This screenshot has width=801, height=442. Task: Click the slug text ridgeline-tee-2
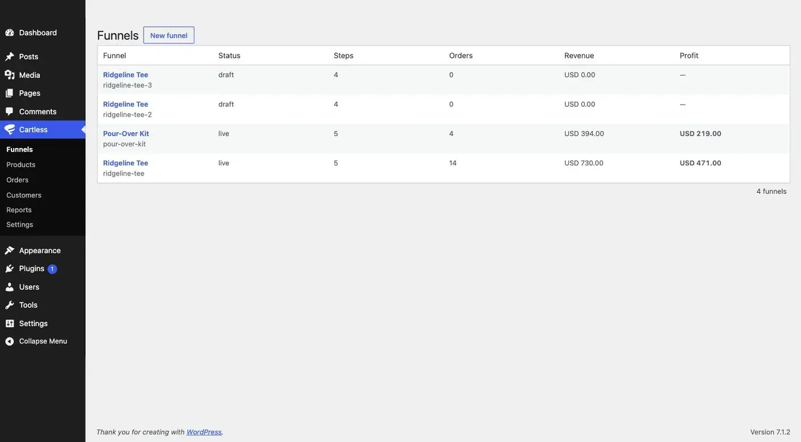tap(128, 114)
